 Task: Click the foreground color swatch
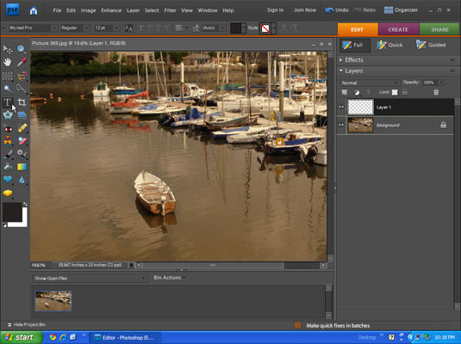[12, 212]
